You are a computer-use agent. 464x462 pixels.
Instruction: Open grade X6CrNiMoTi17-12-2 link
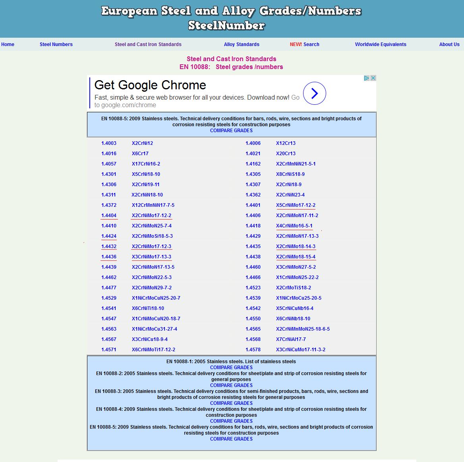click(x=153, y=350)
